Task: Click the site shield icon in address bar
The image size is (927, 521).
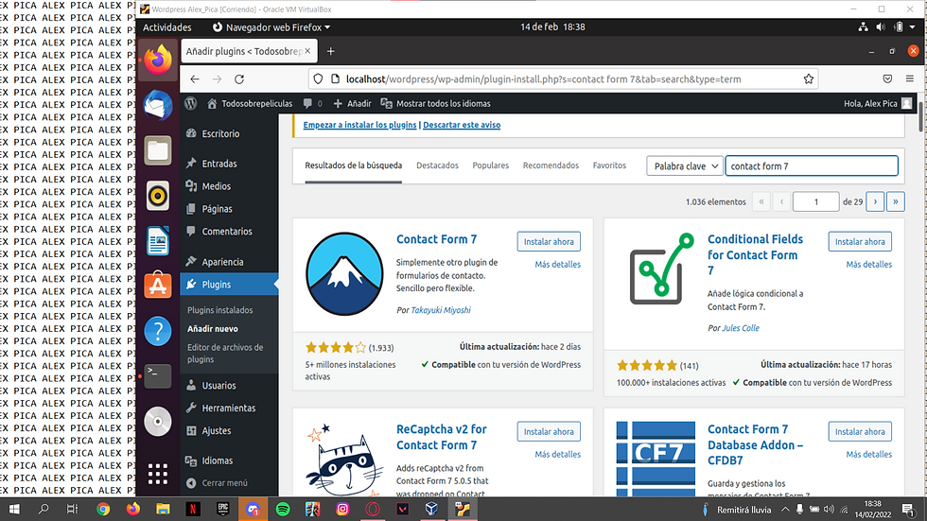Action: [318, 79]
